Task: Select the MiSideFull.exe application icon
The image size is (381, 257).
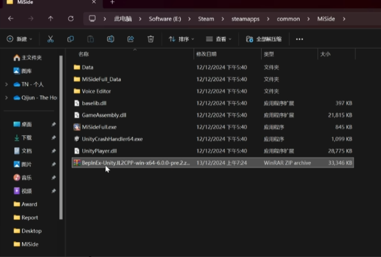Action: (77, 127)
